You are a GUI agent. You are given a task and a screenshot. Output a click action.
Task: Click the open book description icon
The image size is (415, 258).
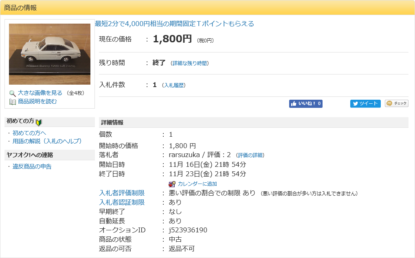[13, 102]
